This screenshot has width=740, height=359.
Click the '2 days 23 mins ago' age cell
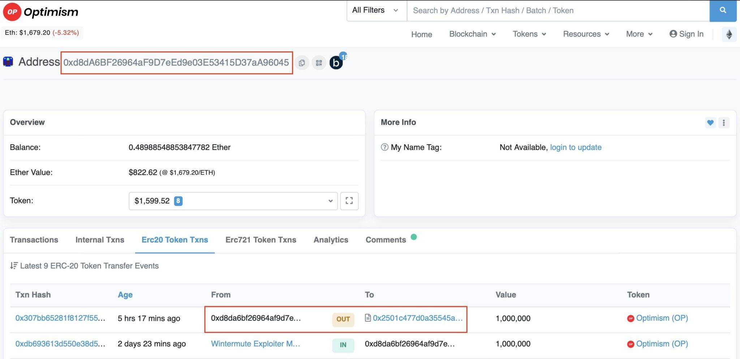tap(152, 344)
